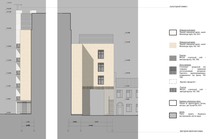The width and height of the screenshot is (208, 139).
Task: Select the solid gray legend swatch
Action: tap(173, 115)
